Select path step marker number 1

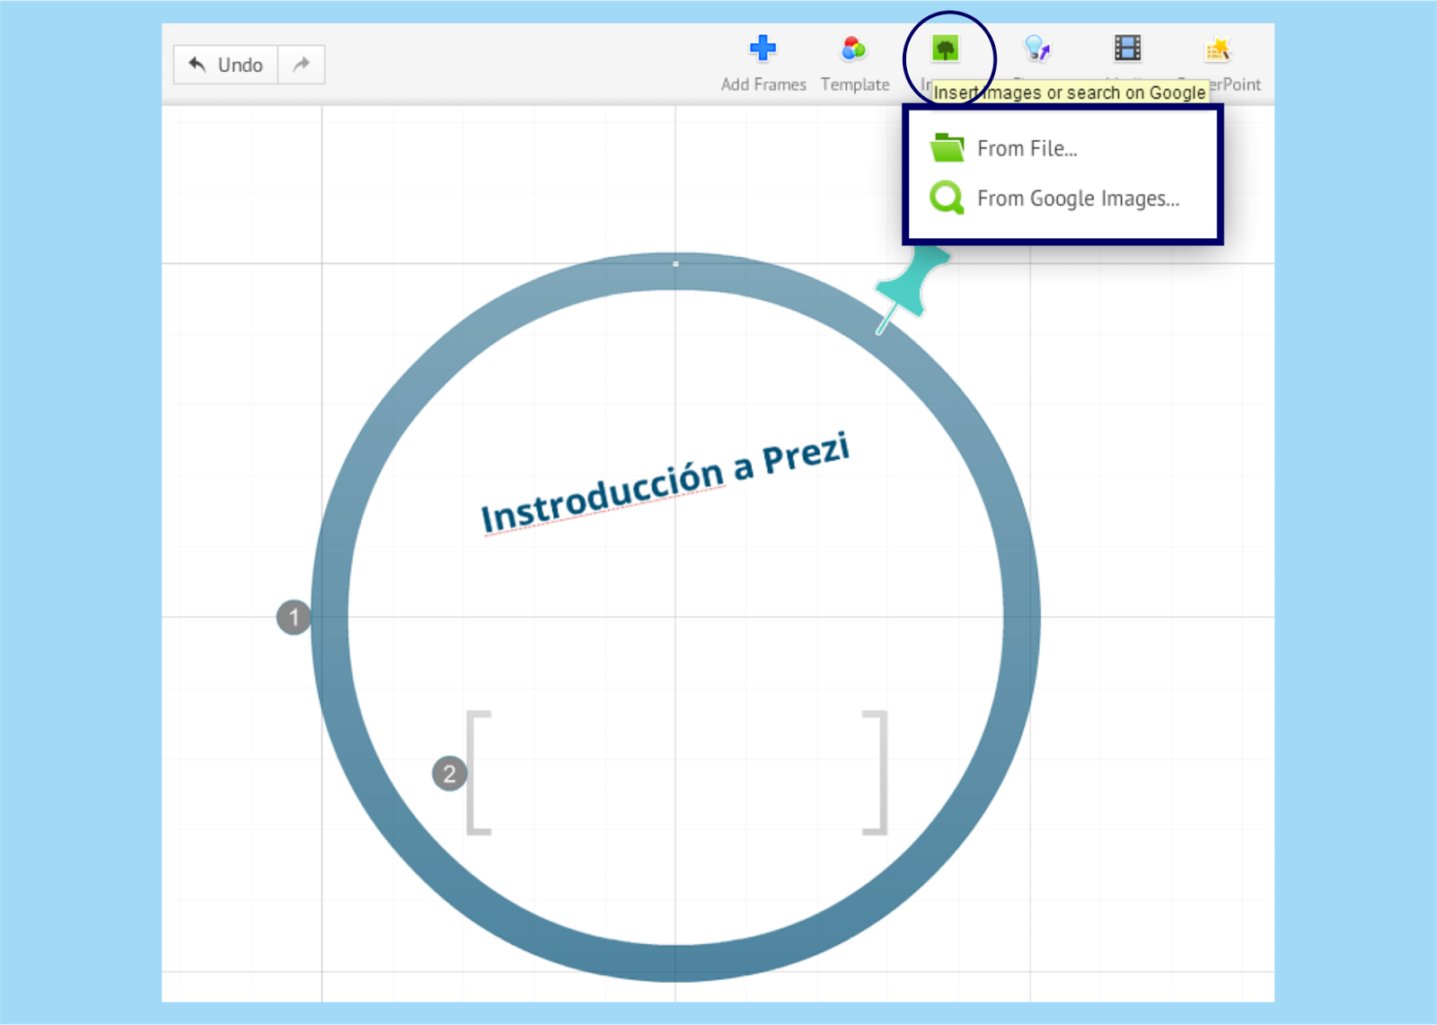tap(294, 617)
